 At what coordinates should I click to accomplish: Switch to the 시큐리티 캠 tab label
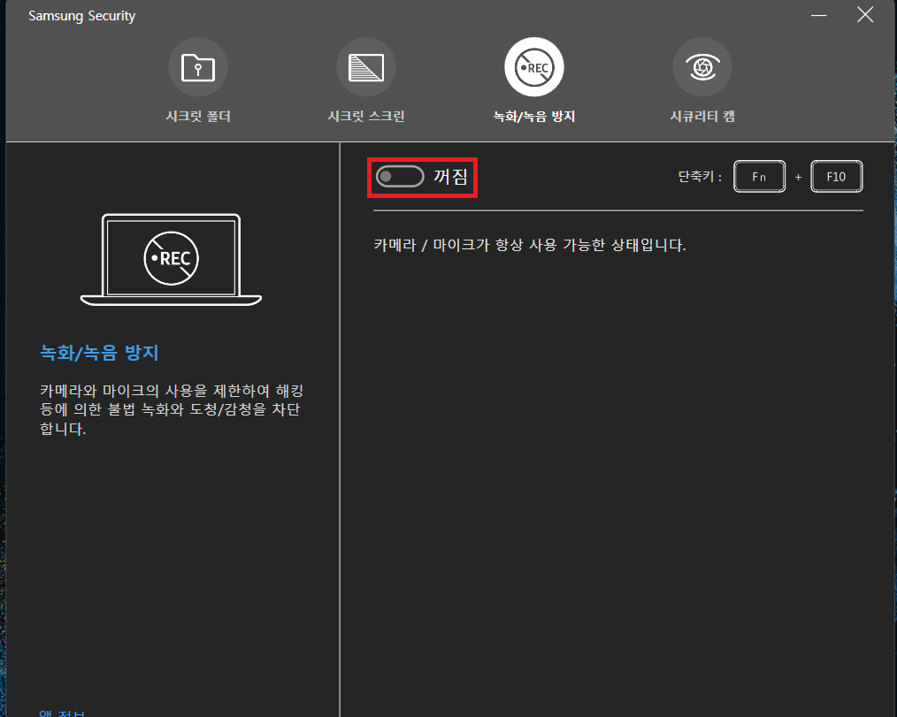click(x=701, y=116)
